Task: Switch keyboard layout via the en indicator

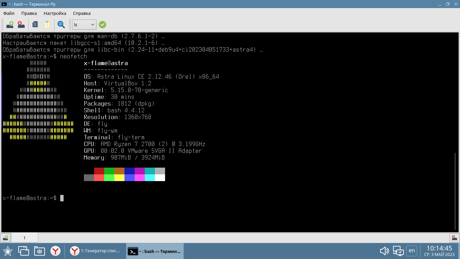Action: pyautogui.click(x=412, y=251)
